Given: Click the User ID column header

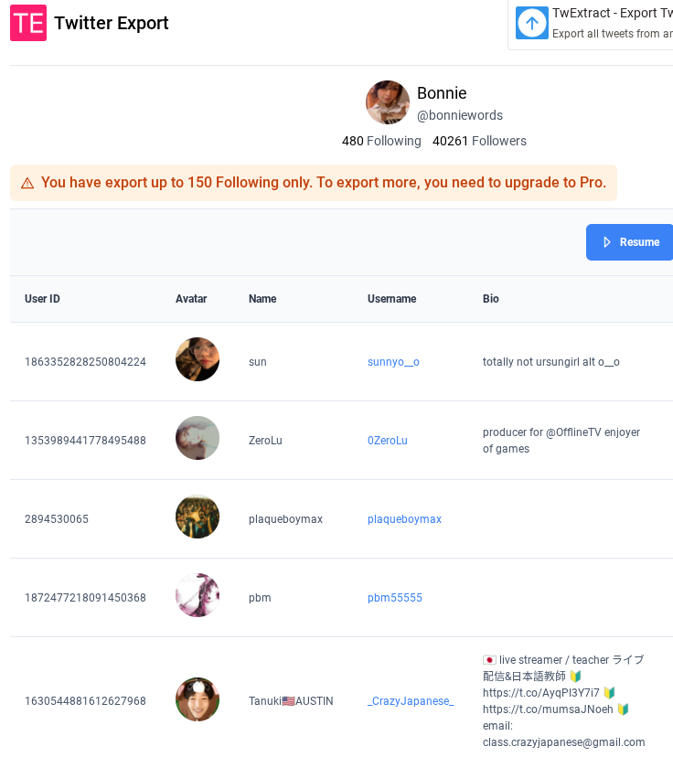Looking at the screenshot, I should (x=42, y=299).
